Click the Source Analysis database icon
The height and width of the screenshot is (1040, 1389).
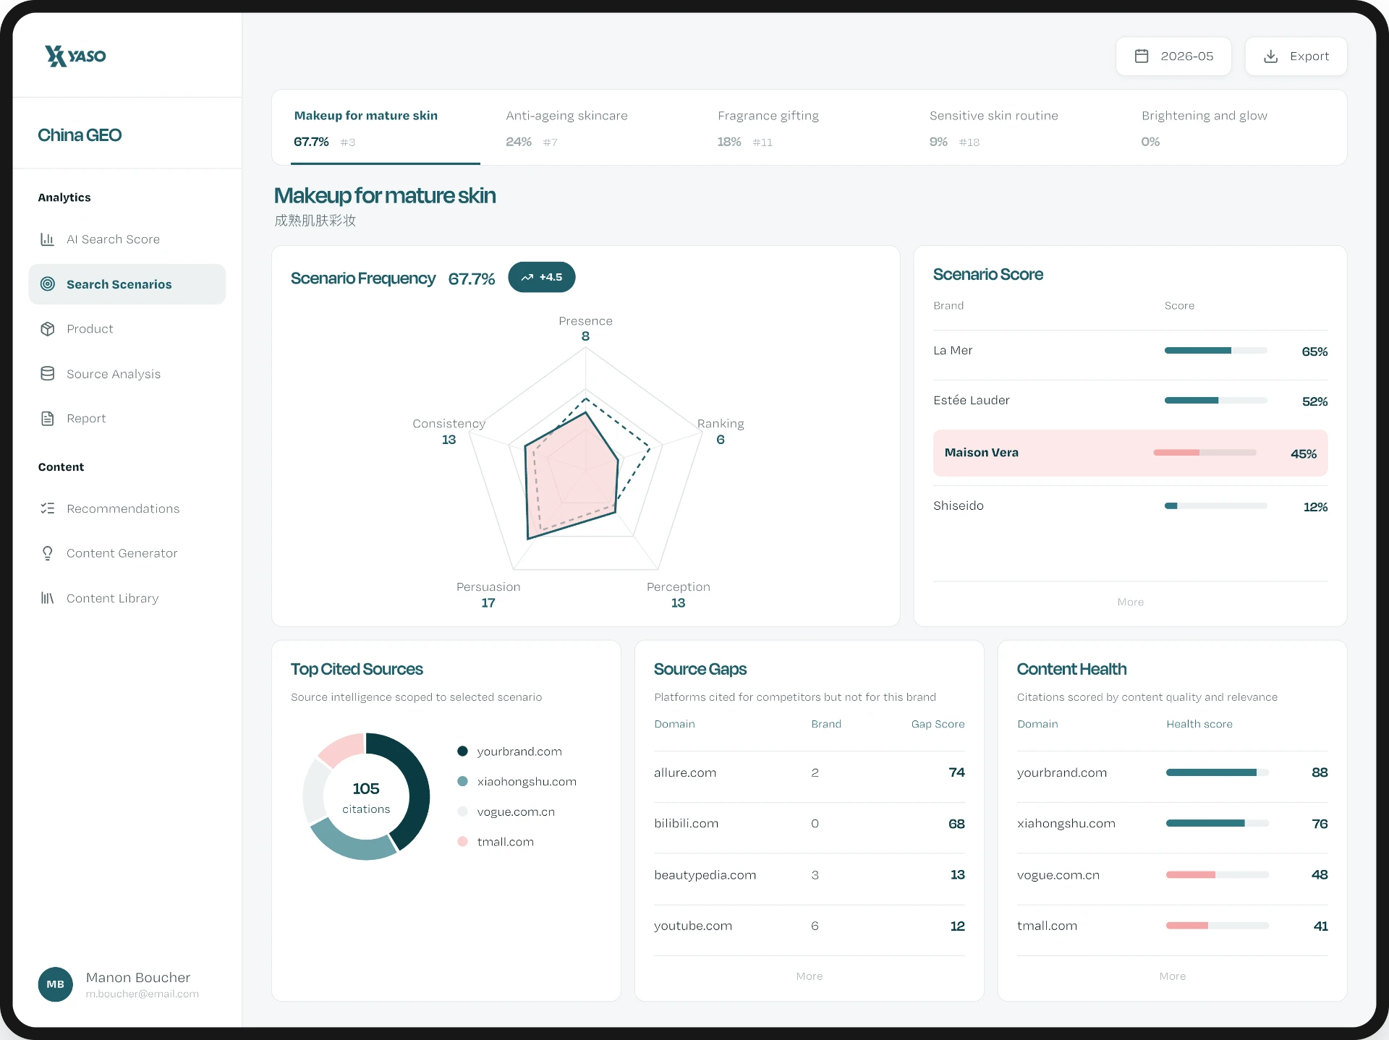coord(48,374)
